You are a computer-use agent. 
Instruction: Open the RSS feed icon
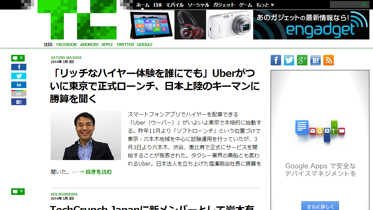[x=329, y=60]
